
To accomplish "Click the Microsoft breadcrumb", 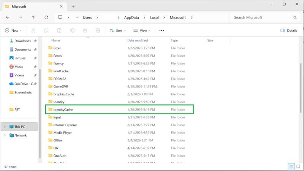I will tap(178, 17).
